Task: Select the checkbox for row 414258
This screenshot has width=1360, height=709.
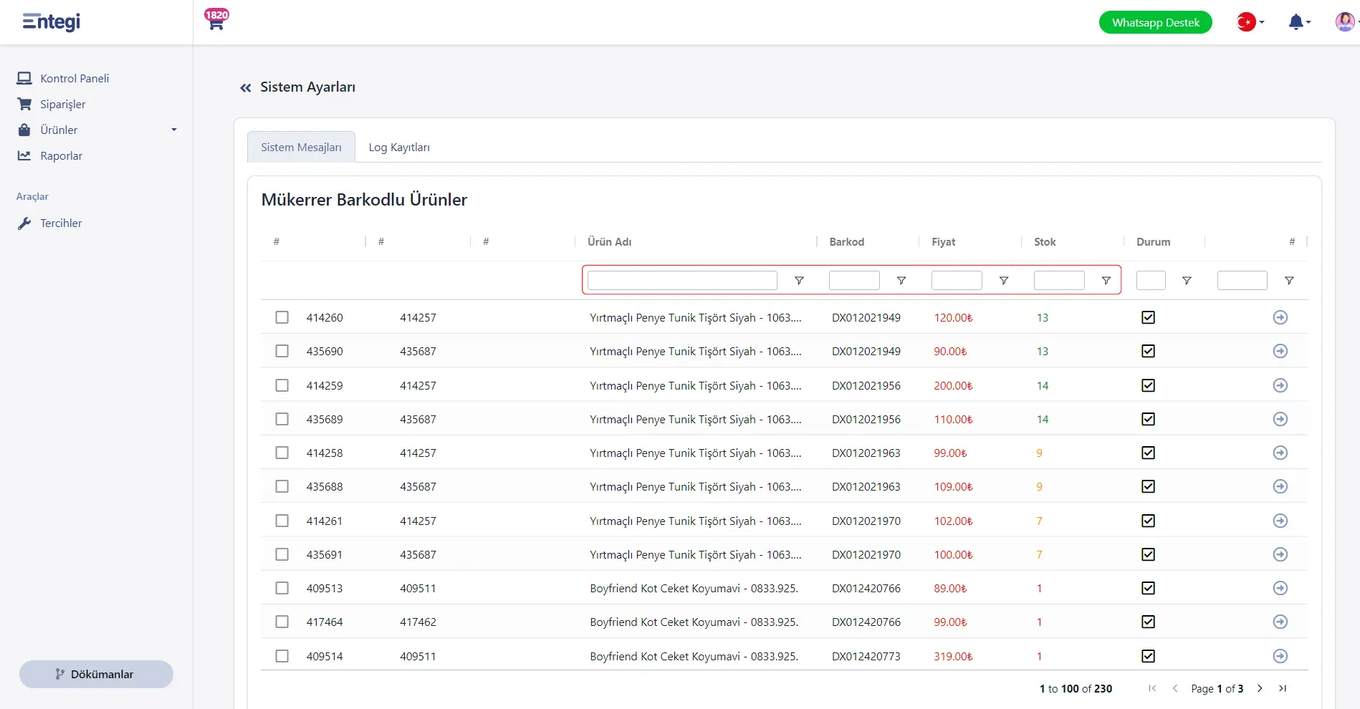Action: 282,453
